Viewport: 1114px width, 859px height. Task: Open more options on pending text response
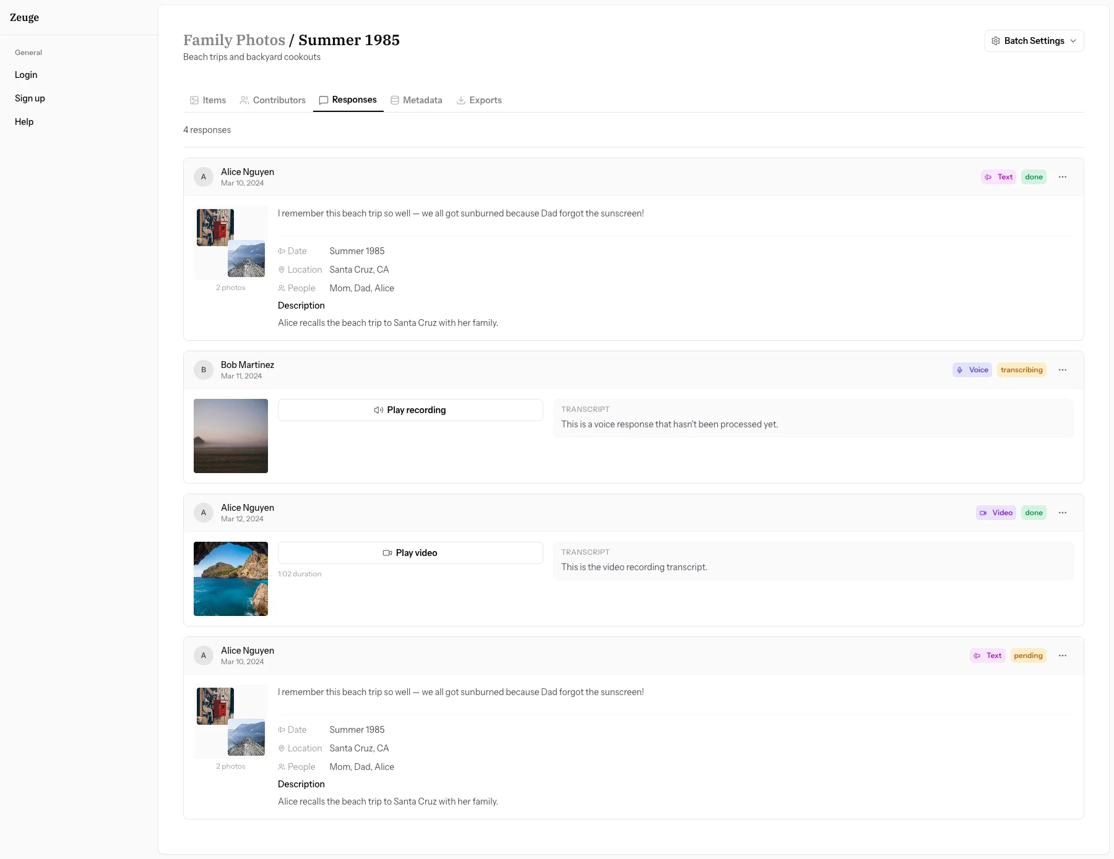point(1062,656)
